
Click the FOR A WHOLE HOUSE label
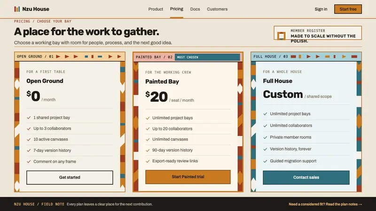click(x=282, y=72)
